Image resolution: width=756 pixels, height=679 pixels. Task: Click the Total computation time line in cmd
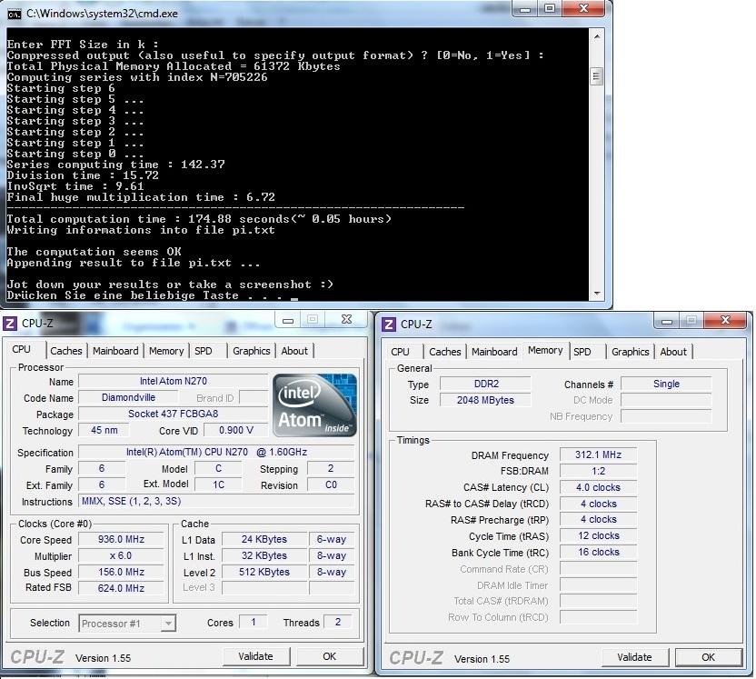(x=199, y=219)
